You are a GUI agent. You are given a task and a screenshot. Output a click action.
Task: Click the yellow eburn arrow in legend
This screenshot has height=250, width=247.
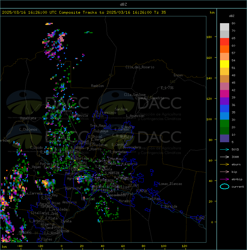224,164
